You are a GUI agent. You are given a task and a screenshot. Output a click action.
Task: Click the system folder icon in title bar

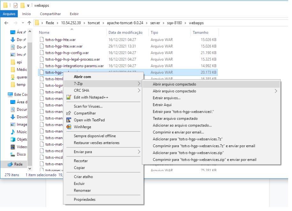(x=5, y=5)
